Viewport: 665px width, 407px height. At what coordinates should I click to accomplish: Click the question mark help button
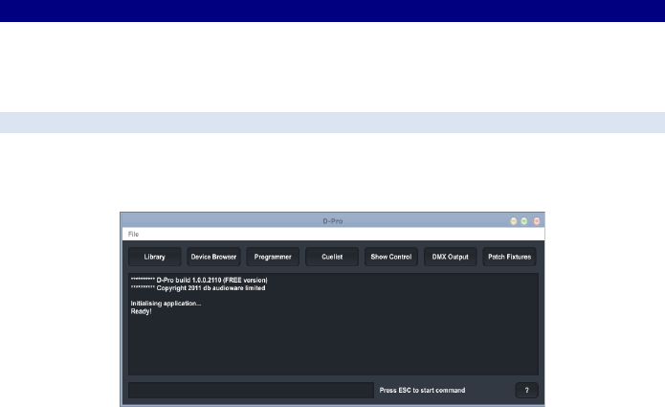click(x=527, y=390)
